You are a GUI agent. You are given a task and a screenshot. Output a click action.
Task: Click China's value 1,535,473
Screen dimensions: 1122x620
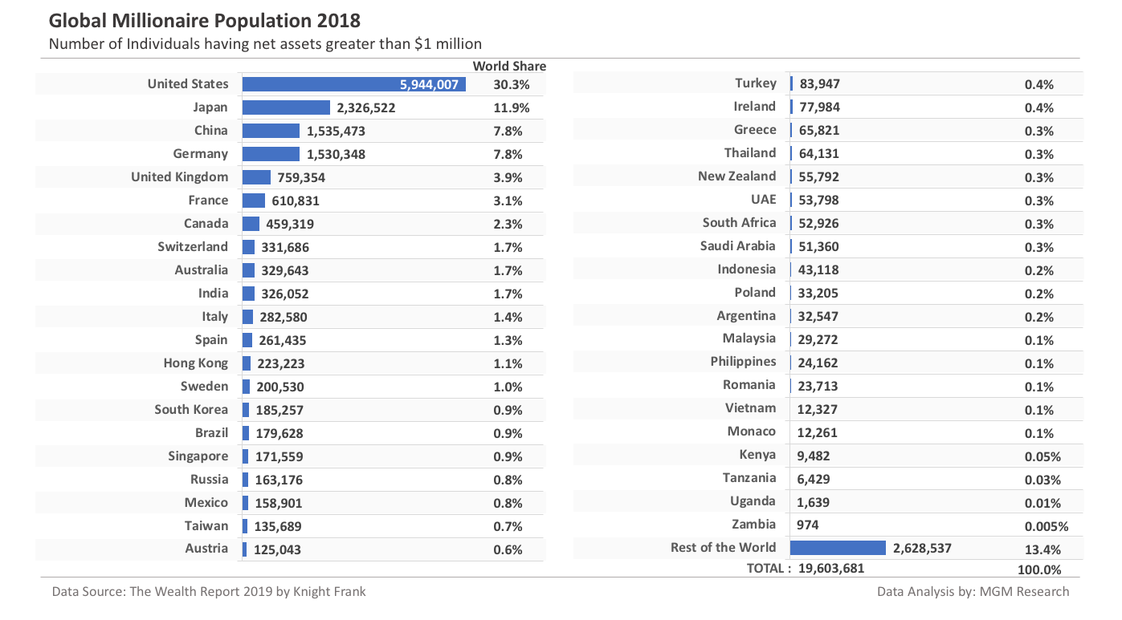point(336,132)
